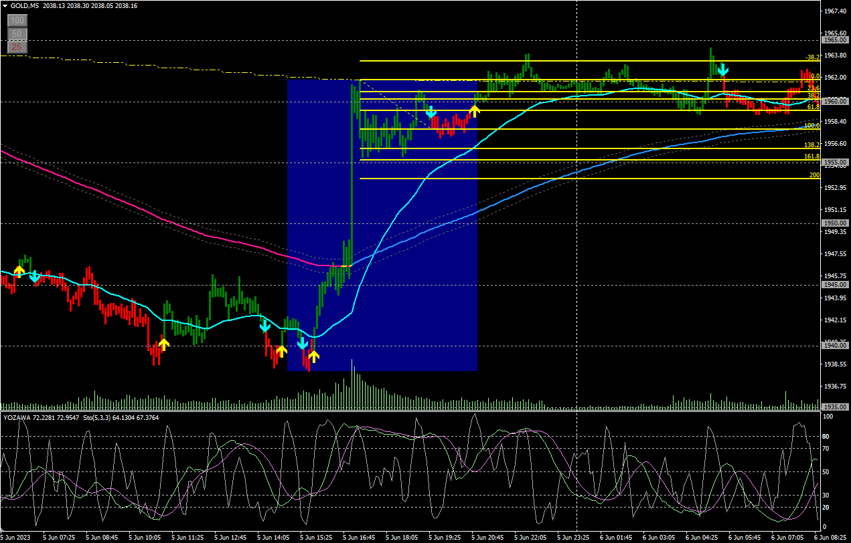Select the Fibonacci -38.2 level label

click(x=812, y=58)
